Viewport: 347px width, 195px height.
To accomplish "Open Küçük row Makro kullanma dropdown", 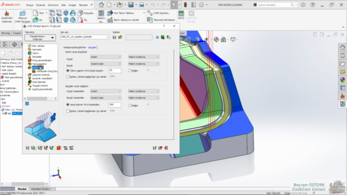I will point(144,57).
